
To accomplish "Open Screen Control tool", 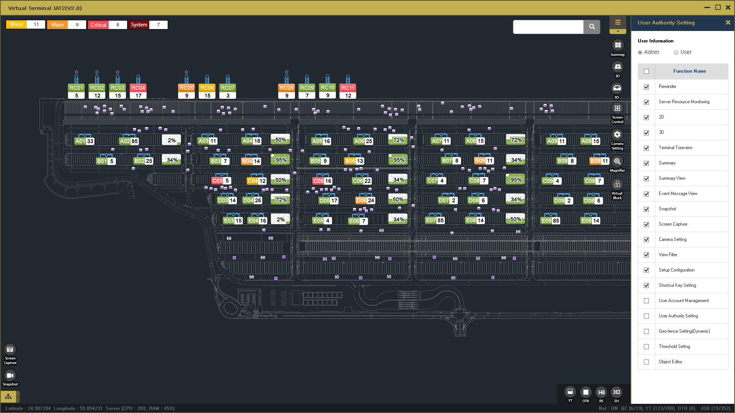I will tap(617, 109).
